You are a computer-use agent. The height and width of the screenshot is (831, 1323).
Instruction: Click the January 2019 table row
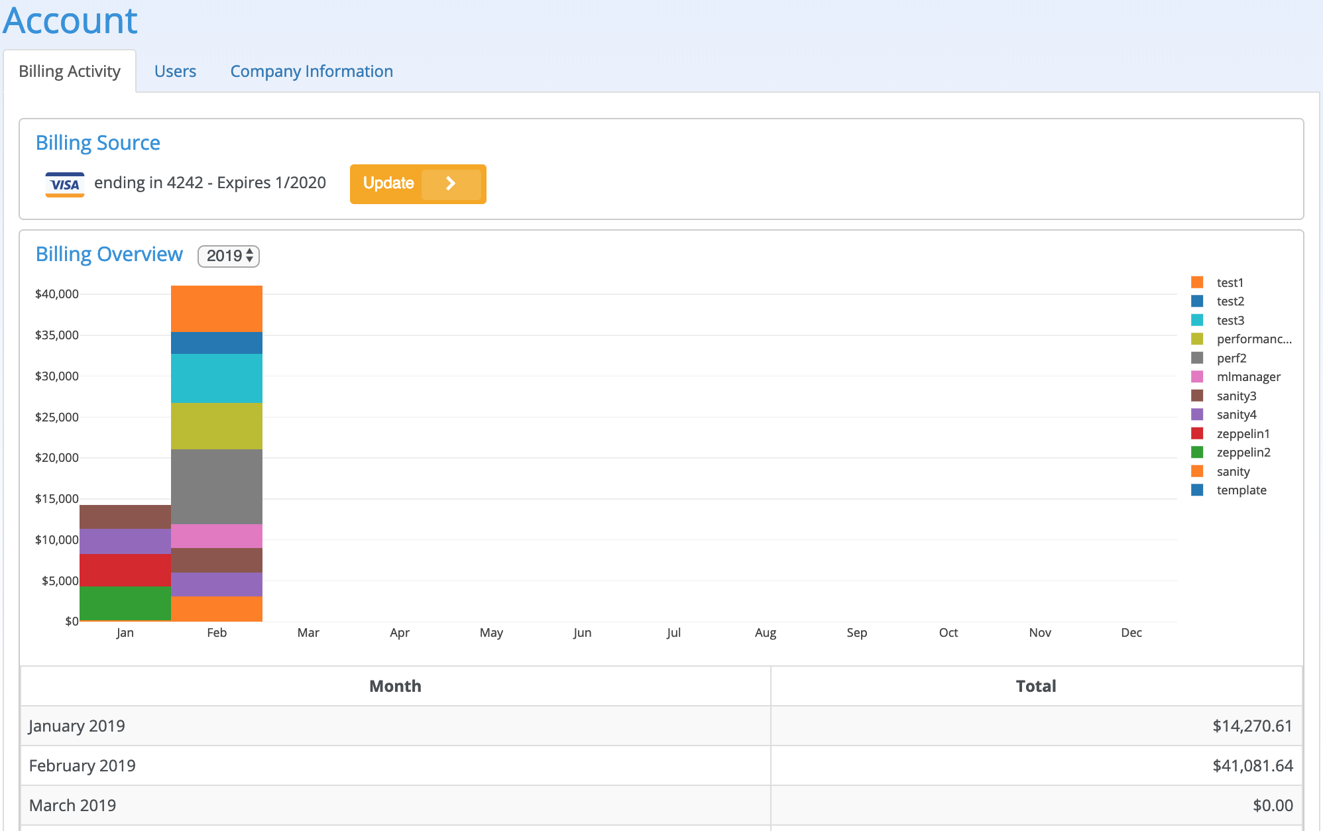[x=661, y=726]
